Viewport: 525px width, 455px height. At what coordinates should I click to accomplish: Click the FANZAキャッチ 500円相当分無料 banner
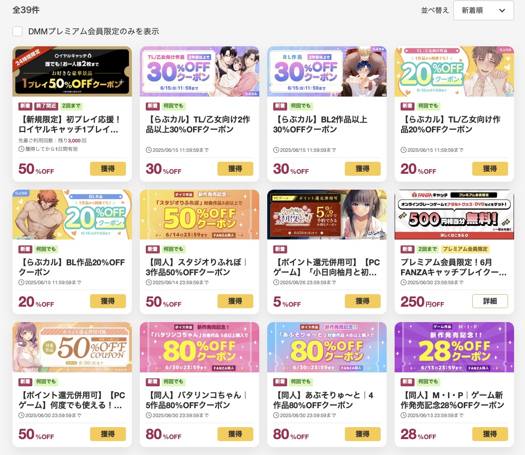coord(454,215)
